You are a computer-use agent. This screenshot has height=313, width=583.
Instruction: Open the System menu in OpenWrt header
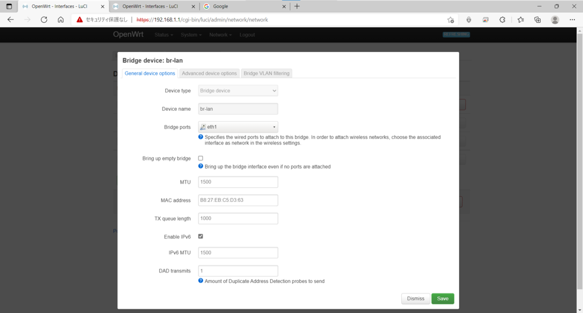(x=191, y=35)
